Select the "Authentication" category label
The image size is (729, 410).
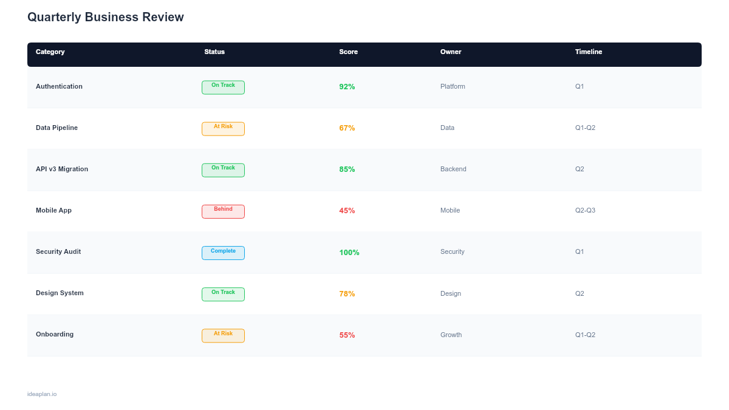pyautogui.click(x=59, y=86)
